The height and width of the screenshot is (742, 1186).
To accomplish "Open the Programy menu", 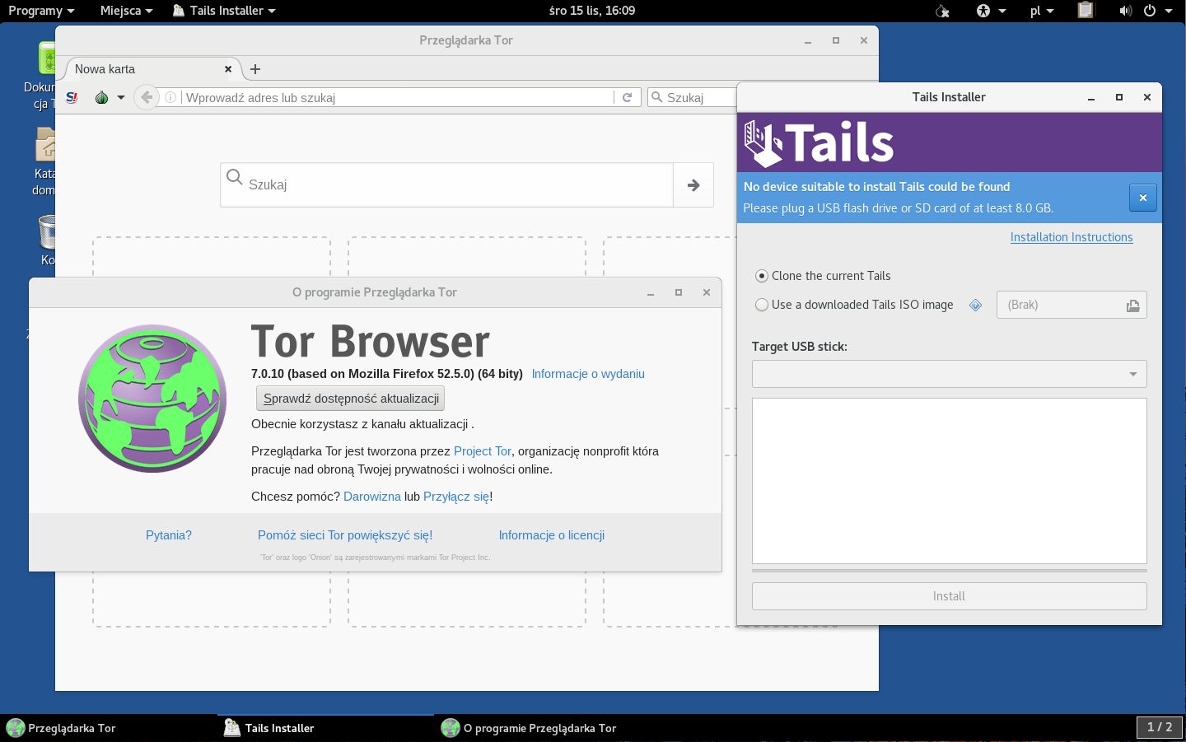I will point(41,11).
